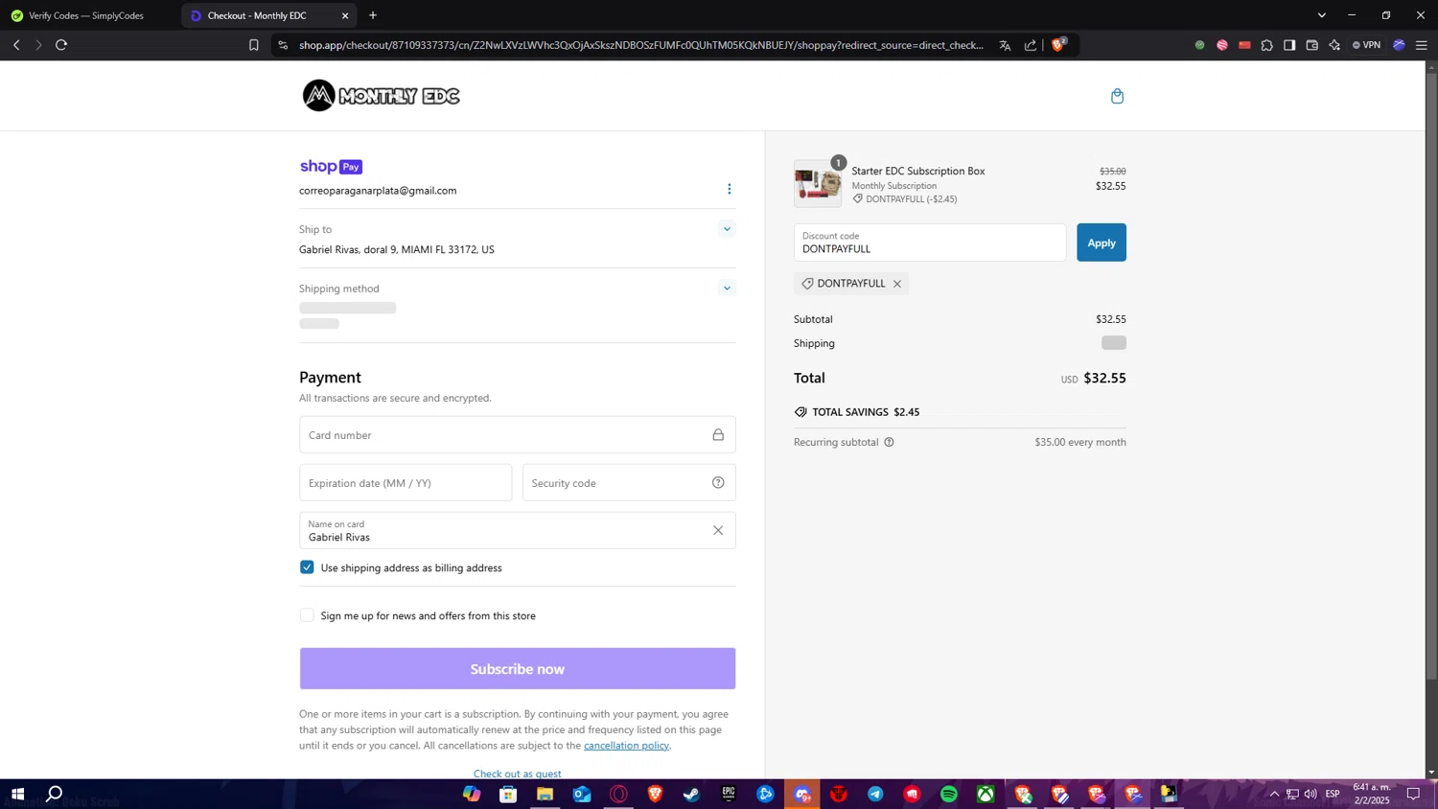Focus the Expiration date field

406,483
